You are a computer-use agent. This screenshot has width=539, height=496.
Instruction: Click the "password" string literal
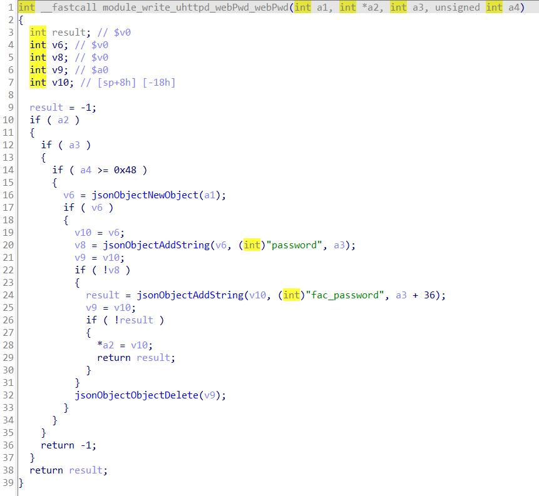point(294,245)
